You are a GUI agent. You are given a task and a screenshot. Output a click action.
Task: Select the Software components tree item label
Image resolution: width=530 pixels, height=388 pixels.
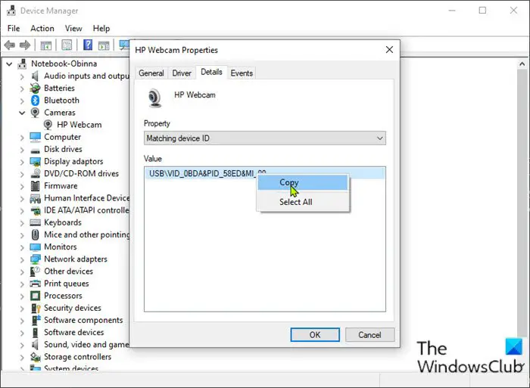point(83,320)
